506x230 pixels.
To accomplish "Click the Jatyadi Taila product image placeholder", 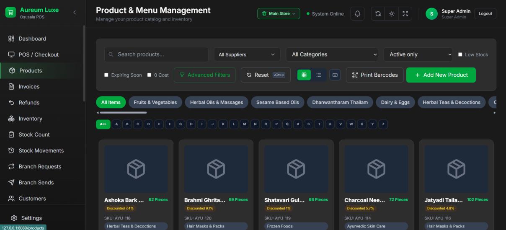I will [x=456, y=169].
